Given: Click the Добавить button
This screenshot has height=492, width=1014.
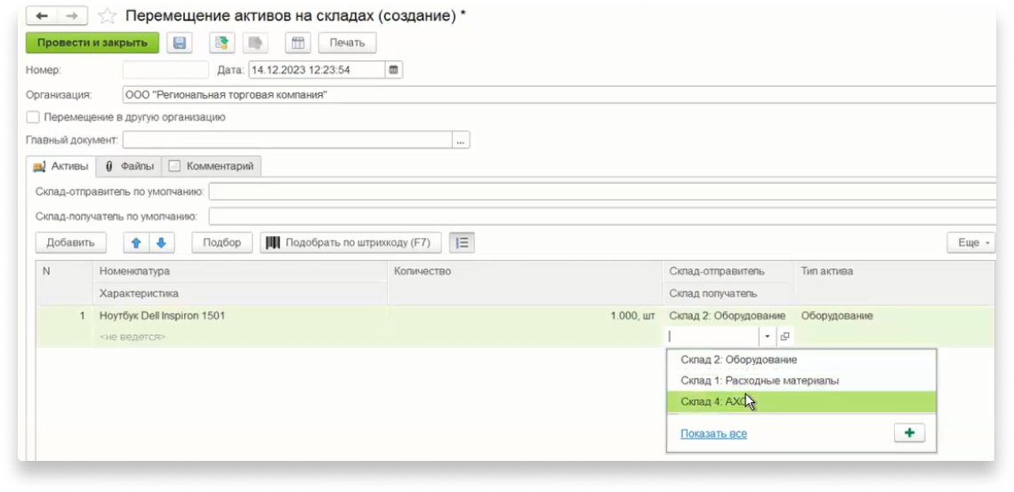Looking at the screenshot, I should [x=71, y=242].
